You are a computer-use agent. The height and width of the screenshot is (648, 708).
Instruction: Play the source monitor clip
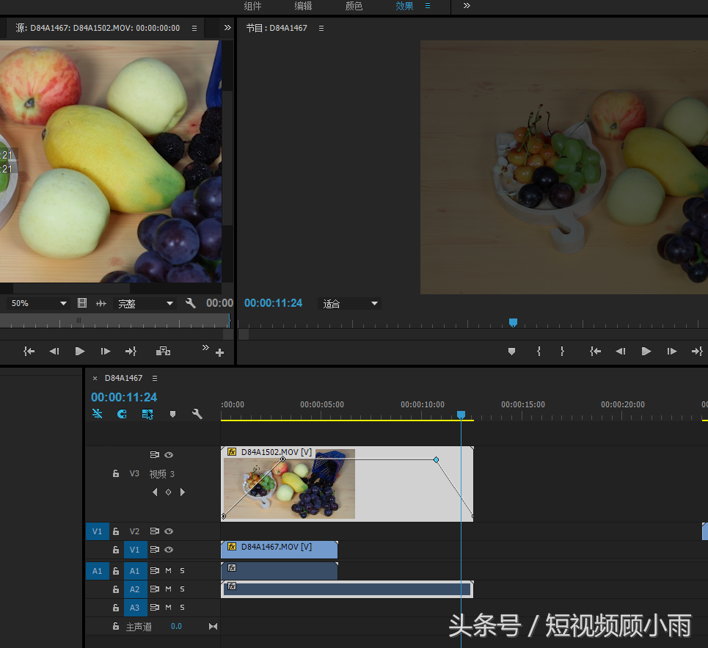[x=80, y=352]
